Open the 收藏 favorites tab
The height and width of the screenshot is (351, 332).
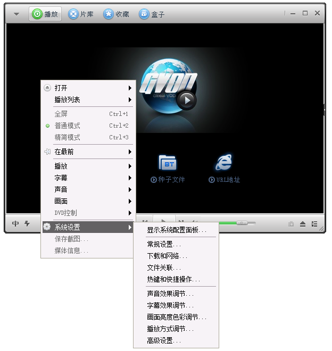click(x=116, y=14)
